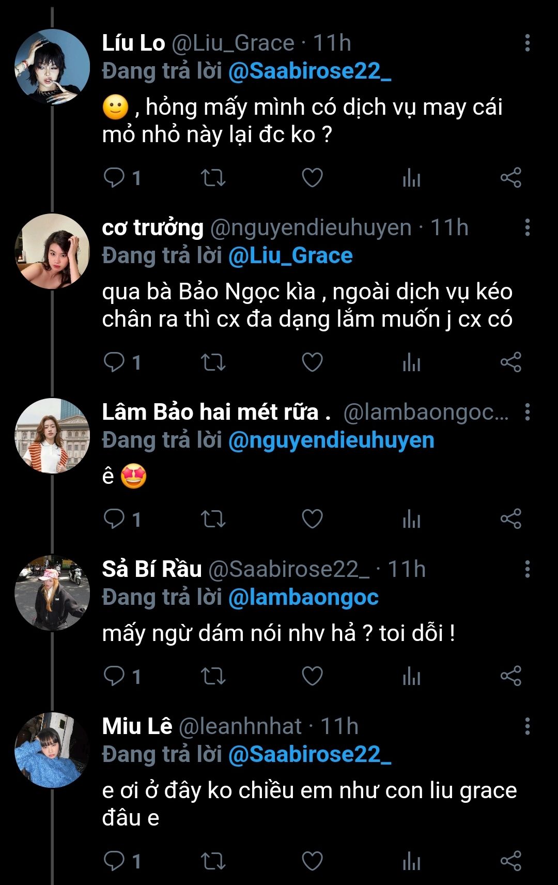Like Miu Lê's tweet
The width and height of the screenshot is (558, 885).
pyautogui.click(x=312, y=861)
